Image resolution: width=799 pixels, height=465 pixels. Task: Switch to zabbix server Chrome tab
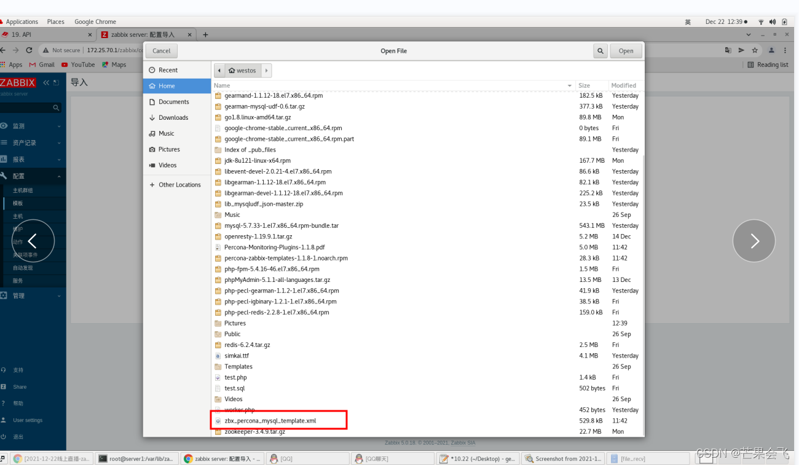[x=148, y=34]
